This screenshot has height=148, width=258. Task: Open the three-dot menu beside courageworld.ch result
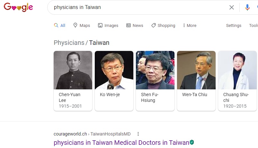(138, 134)
